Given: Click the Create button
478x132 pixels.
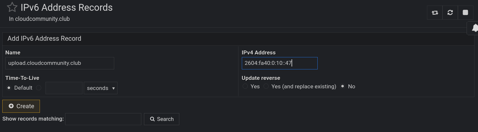Looking at the screenshot, I should click(21, 106).
